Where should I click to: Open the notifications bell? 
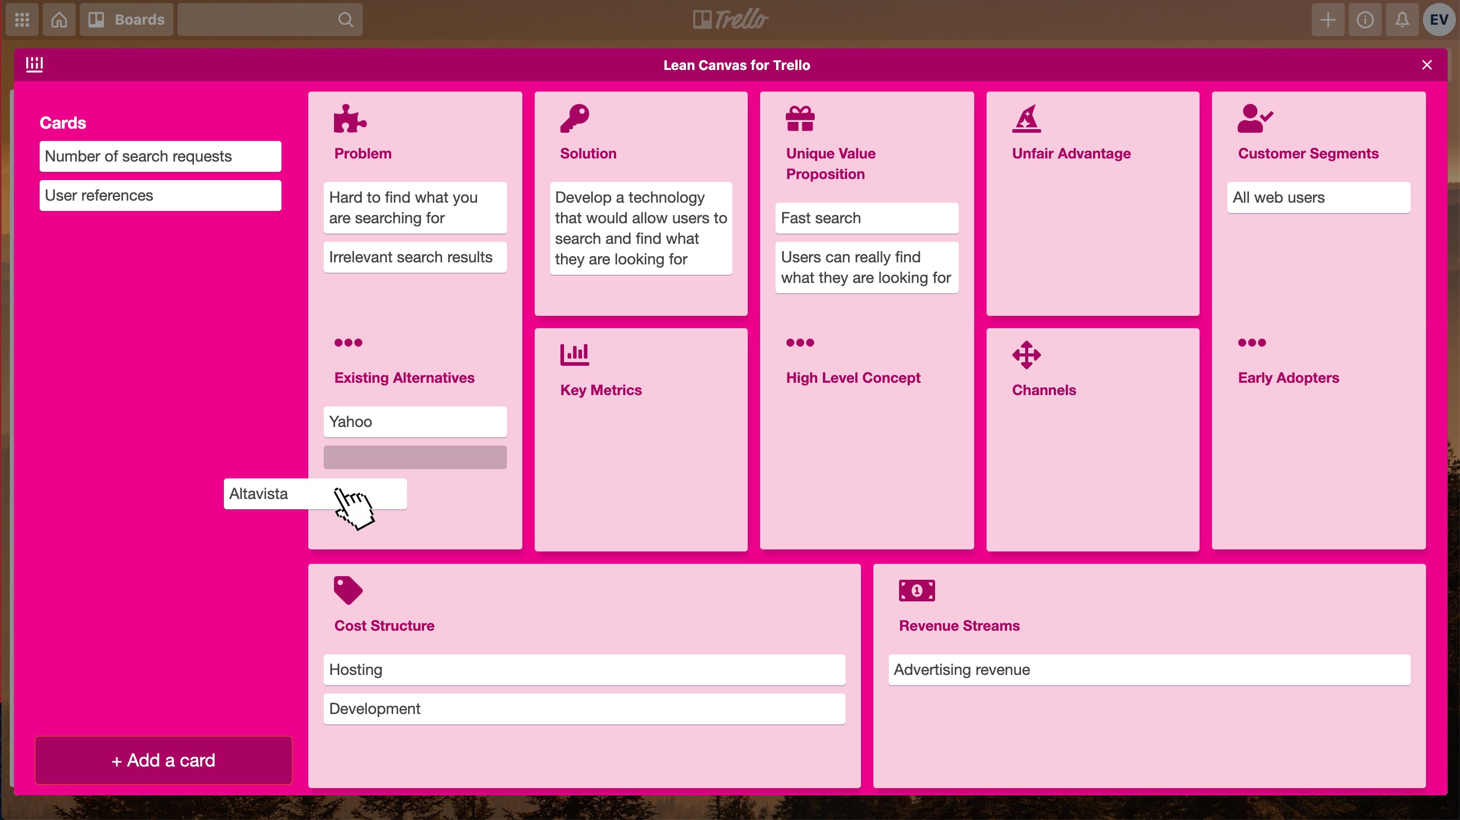pos(1402,20)
